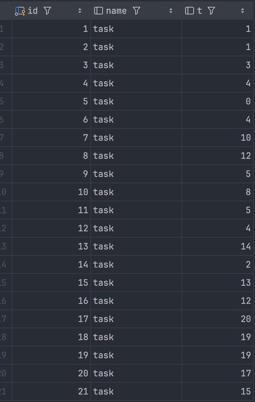This screenshot has width=255, height=402.
Task: Toggle sort order arrows on id column
Action: click(80, 11)
